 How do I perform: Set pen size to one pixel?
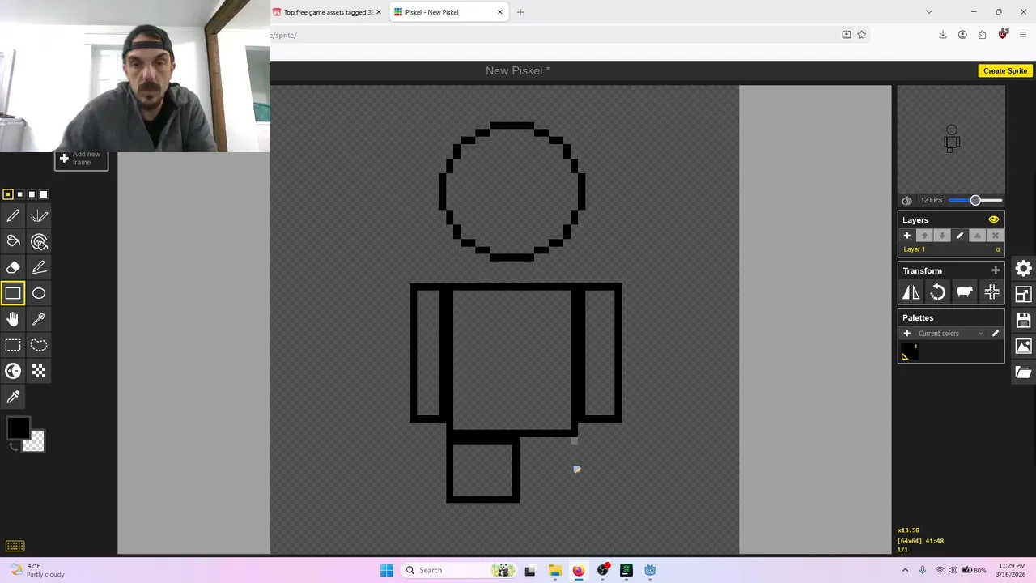(x=8, y=194)
